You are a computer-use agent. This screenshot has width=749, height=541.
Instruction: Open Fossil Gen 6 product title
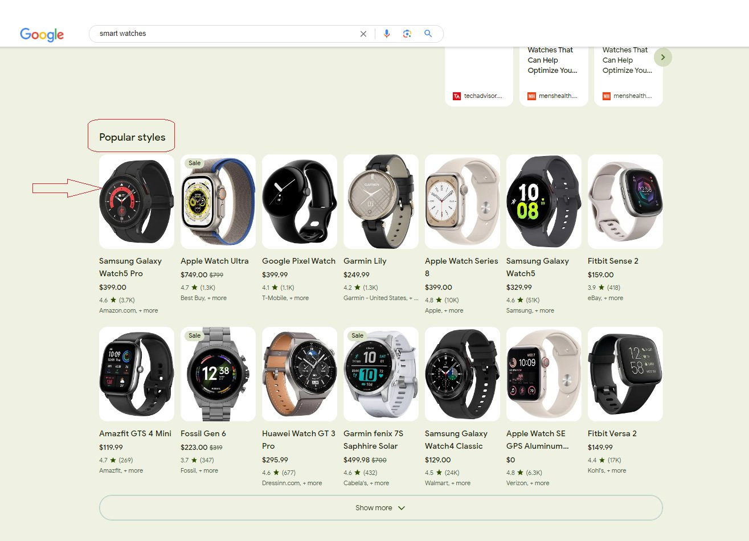203,433
